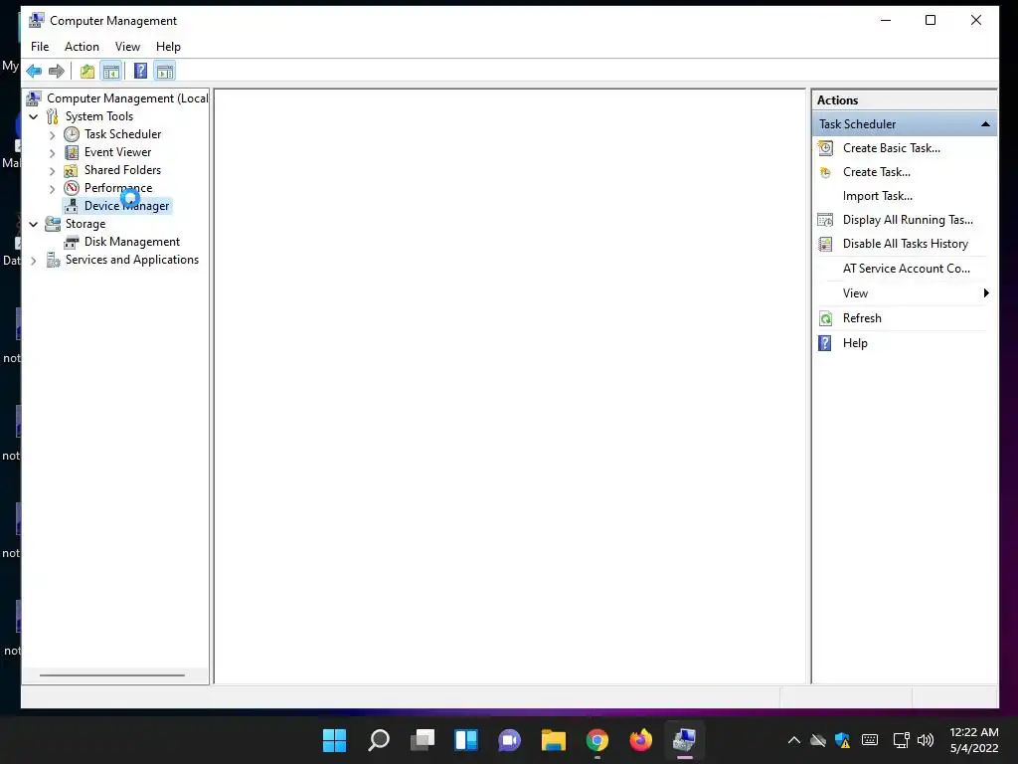
Task: Expand the Performance tree node
Action: point(53,189)
